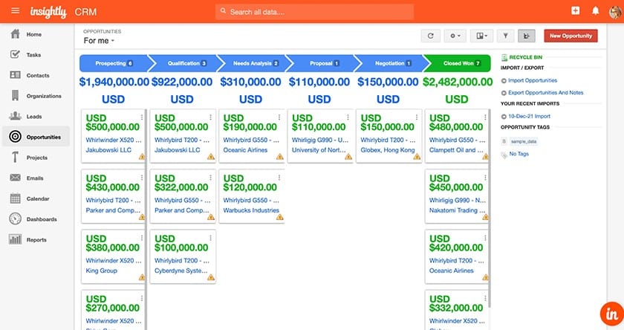Click warning icon on Globex, Hong Kong card

pyautogui.click(x=417, y=156)
